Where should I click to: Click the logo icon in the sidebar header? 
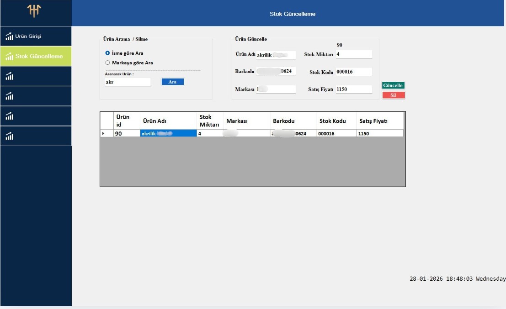[x=35, y=12]
